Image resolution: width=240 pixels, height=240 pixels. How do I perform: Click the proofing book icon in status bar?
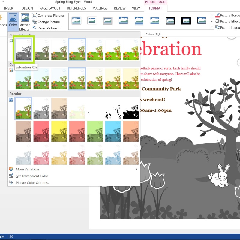[11, 237]
